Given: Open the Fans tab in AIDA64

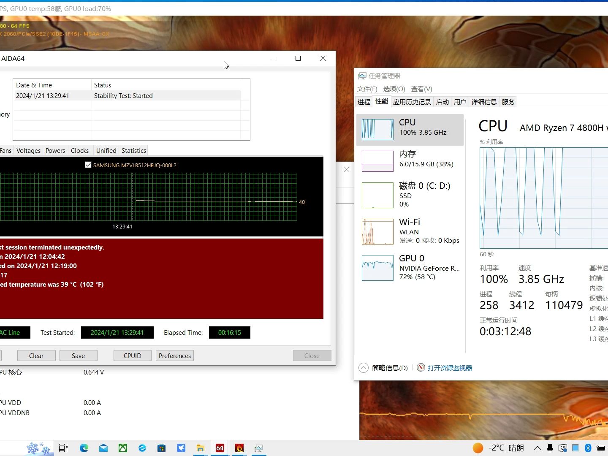Looking at the screenshot, I should click(x=6, y=151).
